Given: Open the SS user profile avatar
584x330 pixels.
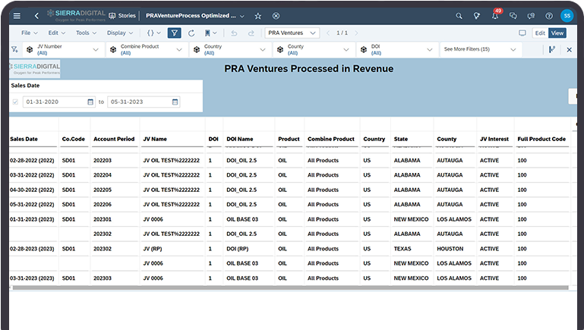Looking at the screenshot, I should 567,15.
